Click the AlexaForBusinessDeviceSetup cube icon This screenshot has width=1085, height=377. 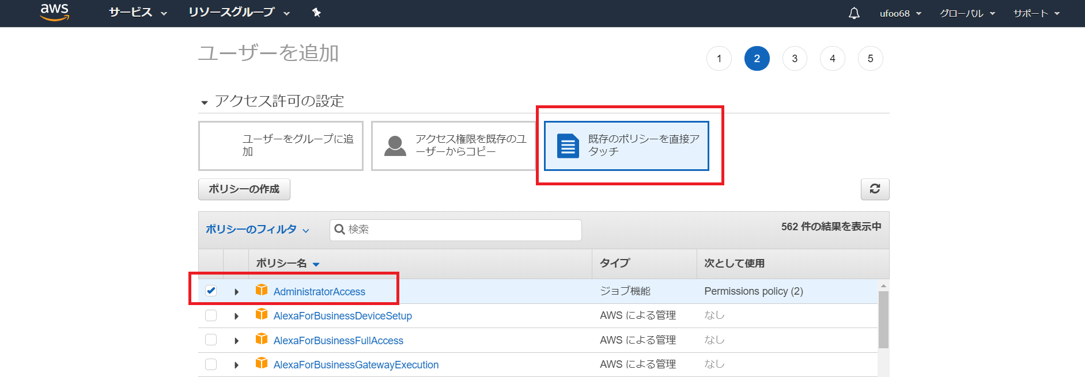pyautogui.click(x=262, y=314)
